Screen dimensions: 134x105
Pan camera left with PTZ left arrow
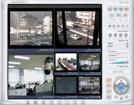115,86
